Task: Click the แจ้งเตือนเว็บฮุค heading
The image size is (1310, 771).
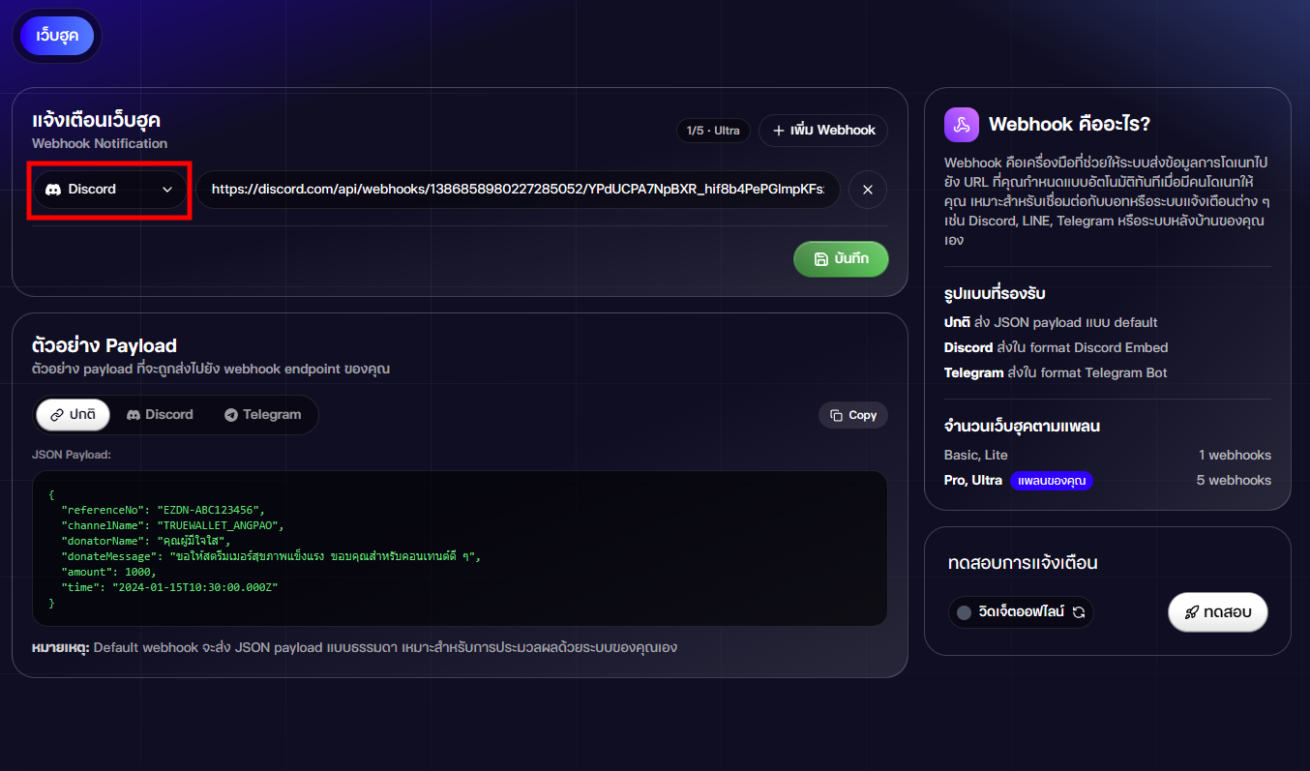Action: pyautogui.click(x=97, y=121)
